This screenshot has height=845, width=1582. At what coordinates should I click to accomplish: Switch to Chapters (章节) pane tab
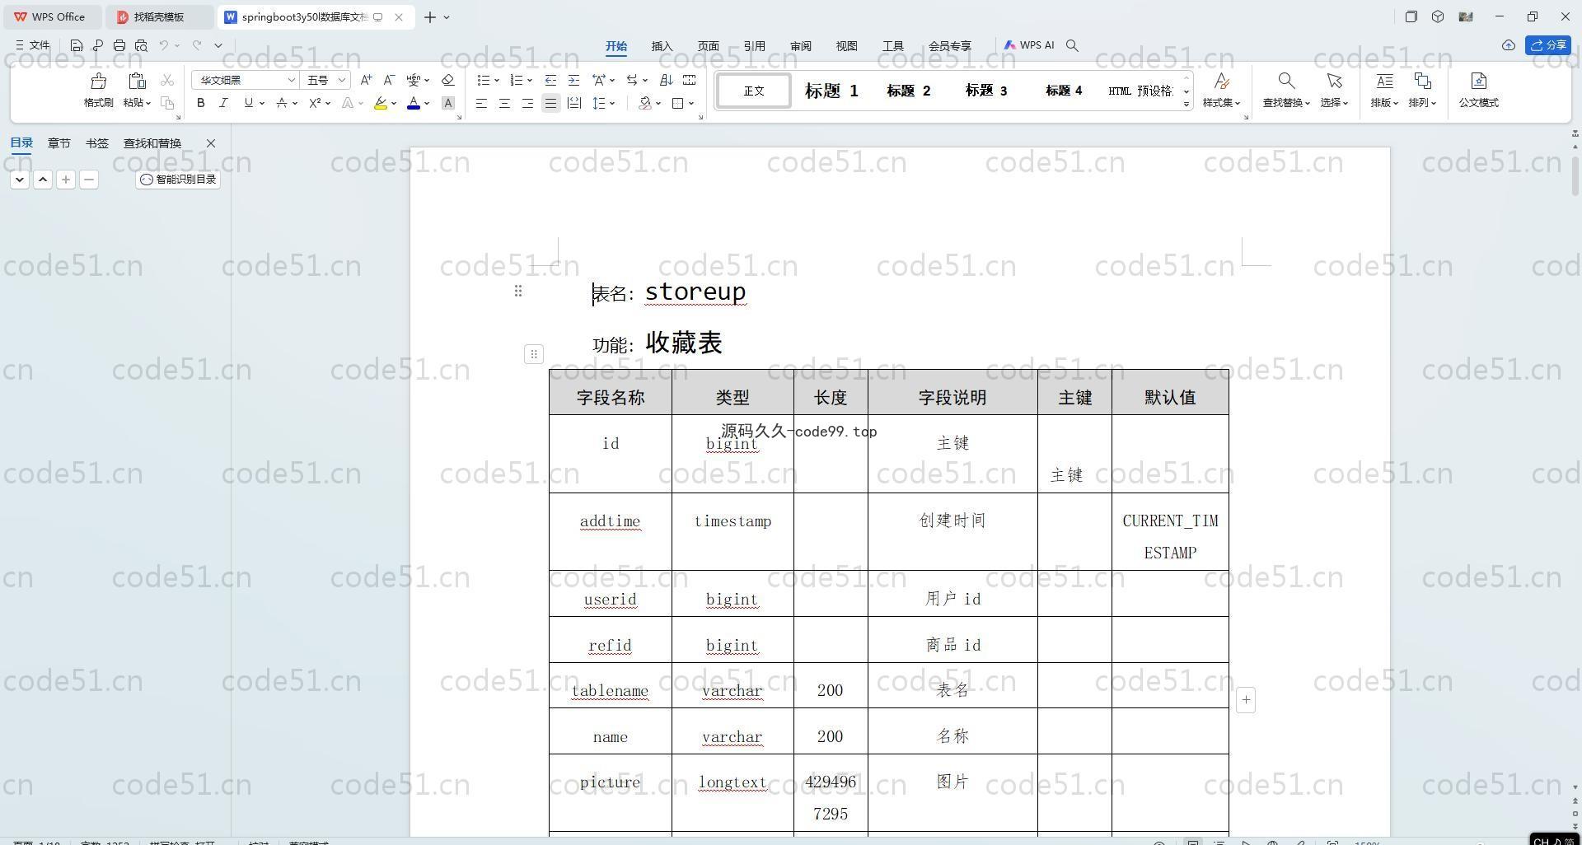point(59,143)
